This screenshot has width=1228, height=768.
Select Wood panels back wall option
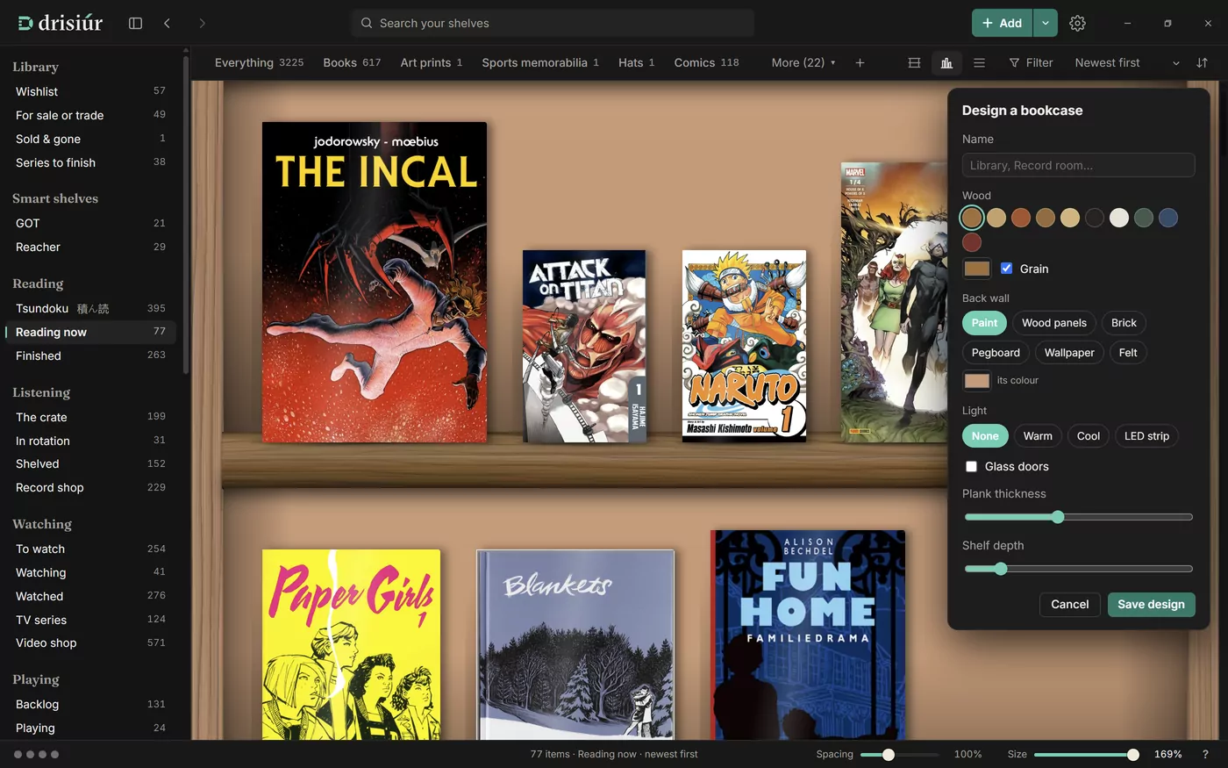click(1053, 323)
